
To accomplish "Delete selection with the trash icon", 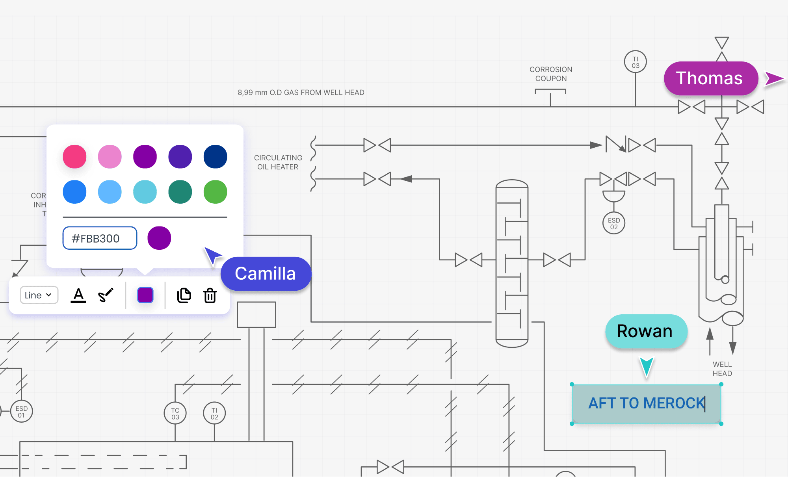I will coord(210,295).
